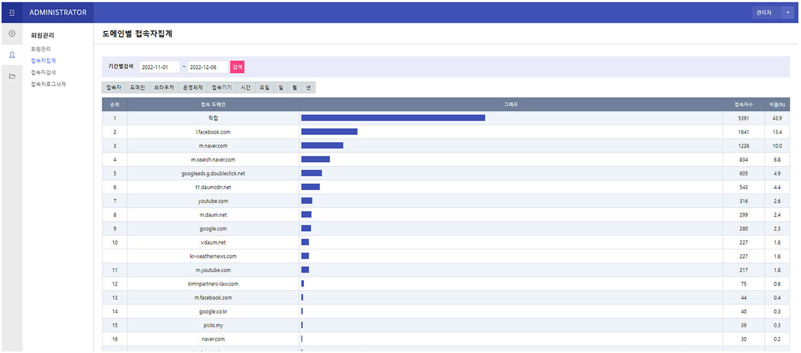Select the member (person) icon in sidebar
The height and width of the screenshot is (353, 801).
pos(12,55)
